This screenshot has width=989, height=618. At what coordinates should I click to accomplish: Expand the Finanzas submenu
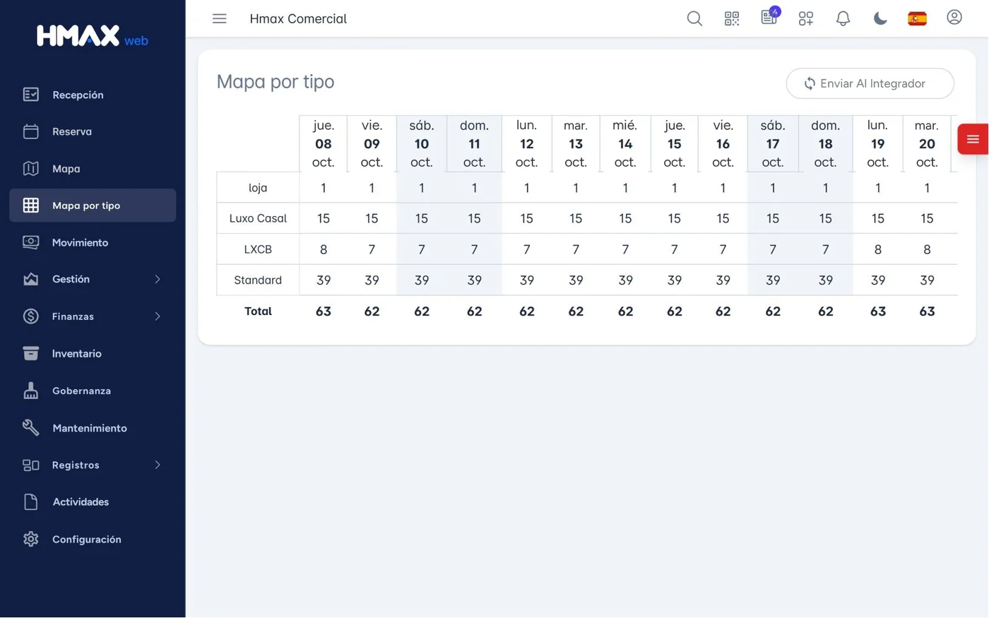(93, 316)
